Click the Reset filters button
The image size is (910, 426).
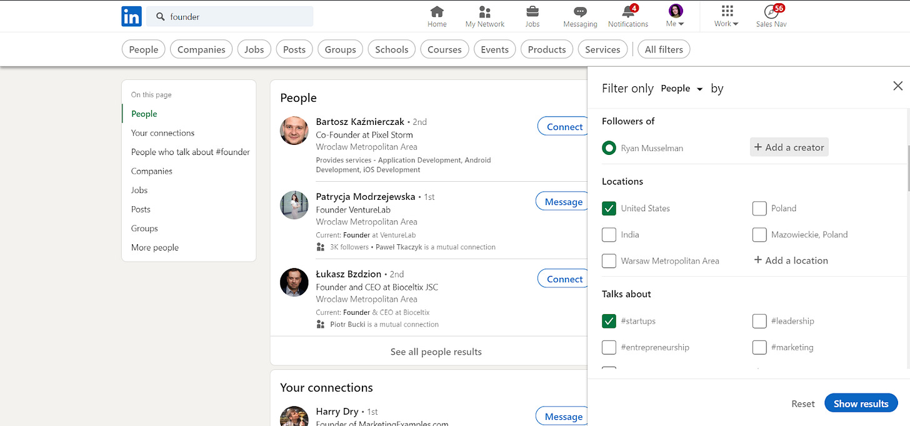click(803, 404)
